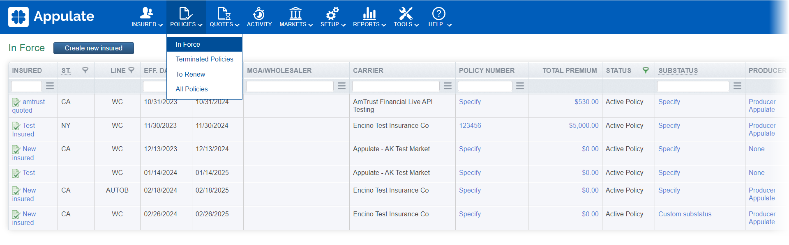Open the Setup gears icon
789x245 pixels.
point(332,14)
